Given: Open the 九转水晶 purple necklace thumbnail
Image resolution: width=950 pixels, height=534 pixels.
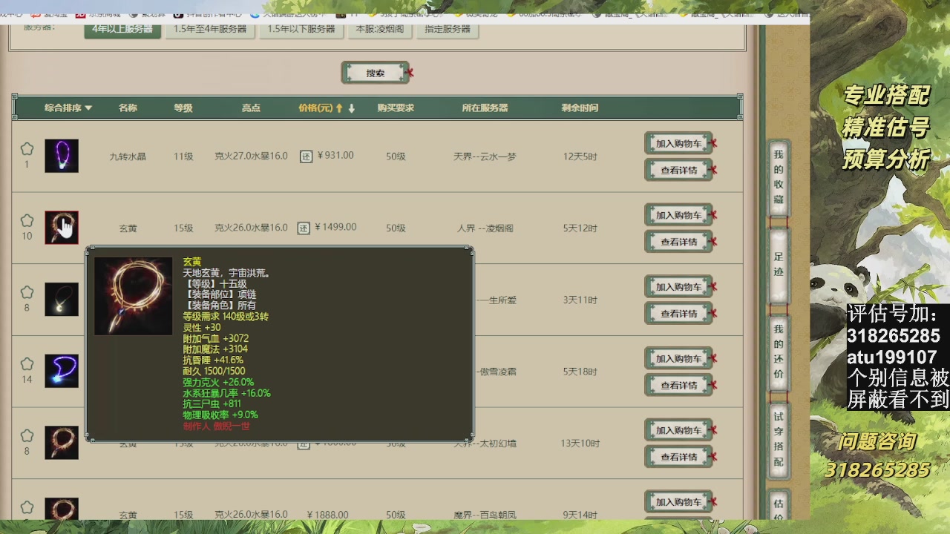Looking at the screenshot, I should (62, 156).
